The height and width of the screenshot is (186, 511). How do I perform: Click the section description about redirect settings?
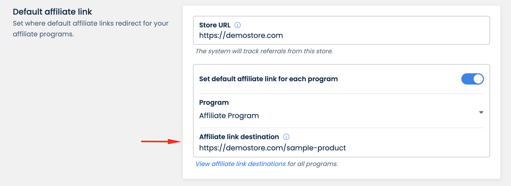click(x=90, y=28)
